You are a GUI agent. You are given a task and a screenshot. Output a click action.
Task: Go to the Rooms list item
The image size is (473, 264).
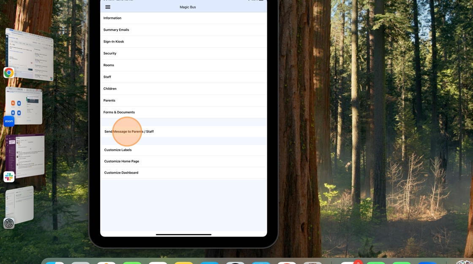pyautogui.click(x=183, y=65)
